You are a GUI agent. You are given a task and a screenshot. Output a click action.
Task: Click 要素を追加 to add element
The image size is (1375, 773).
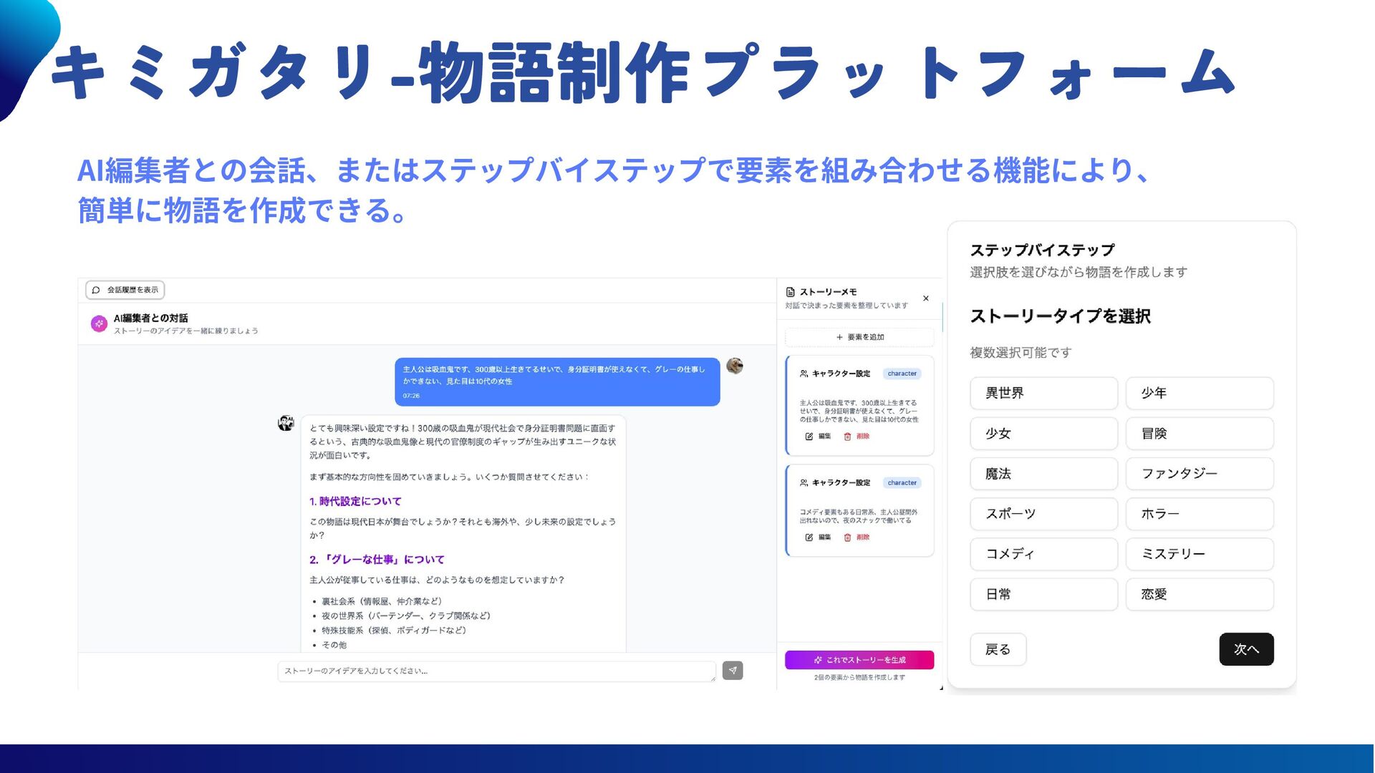(859, 337)
